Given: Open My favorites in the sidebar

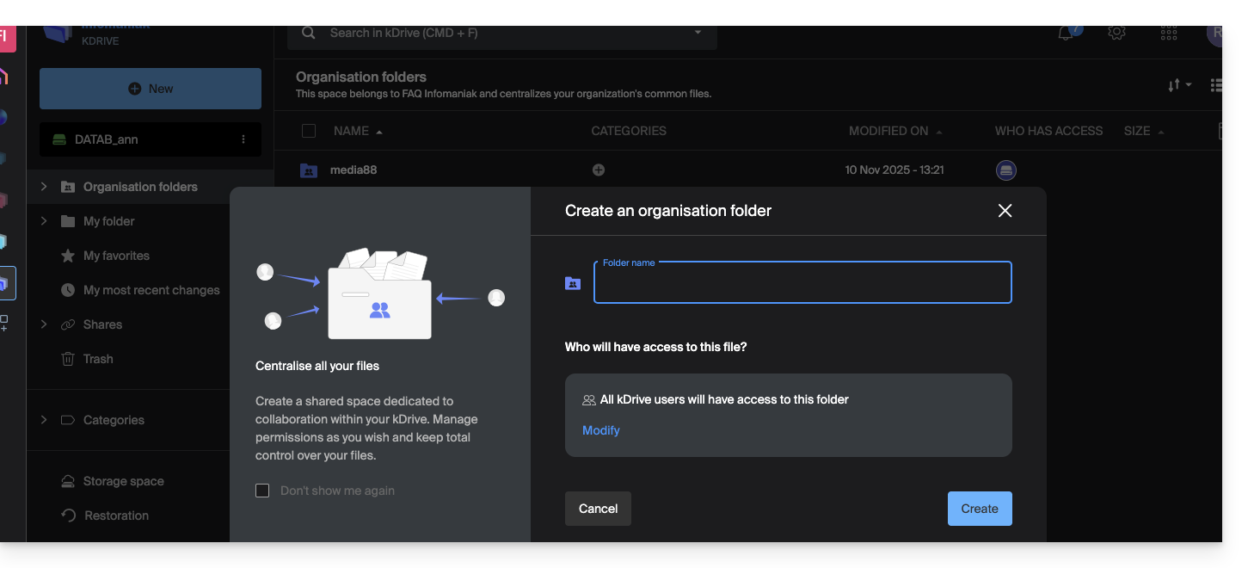Looking at the screenshot, I should (116, 256).
